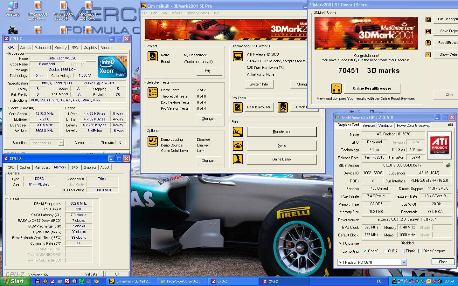Click Edit button in Project section
458x286 pixels.
point(209,71)
